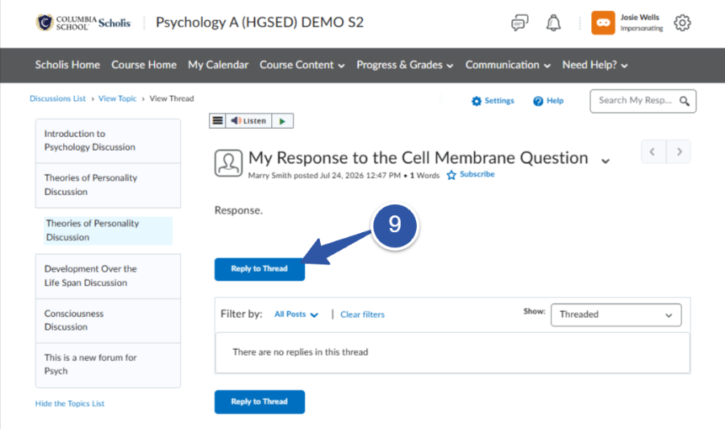The height and width of the screenshot is (429, 725).
Task: Go to Course Home in navbar
Action: click(x=144, y=65)
